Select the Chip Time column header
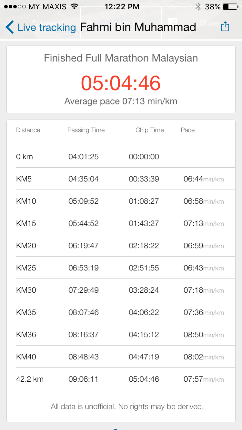Viewport: 242px width, 430px height. pos(149,130)
